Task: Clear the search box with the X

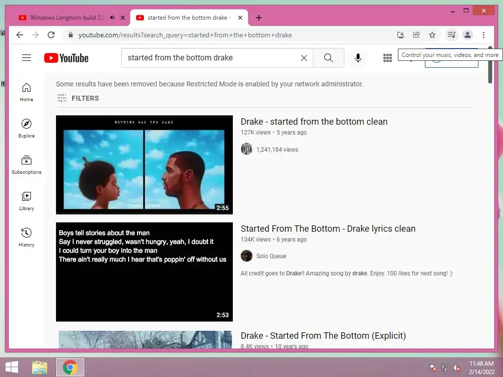Action: (304, 58)
